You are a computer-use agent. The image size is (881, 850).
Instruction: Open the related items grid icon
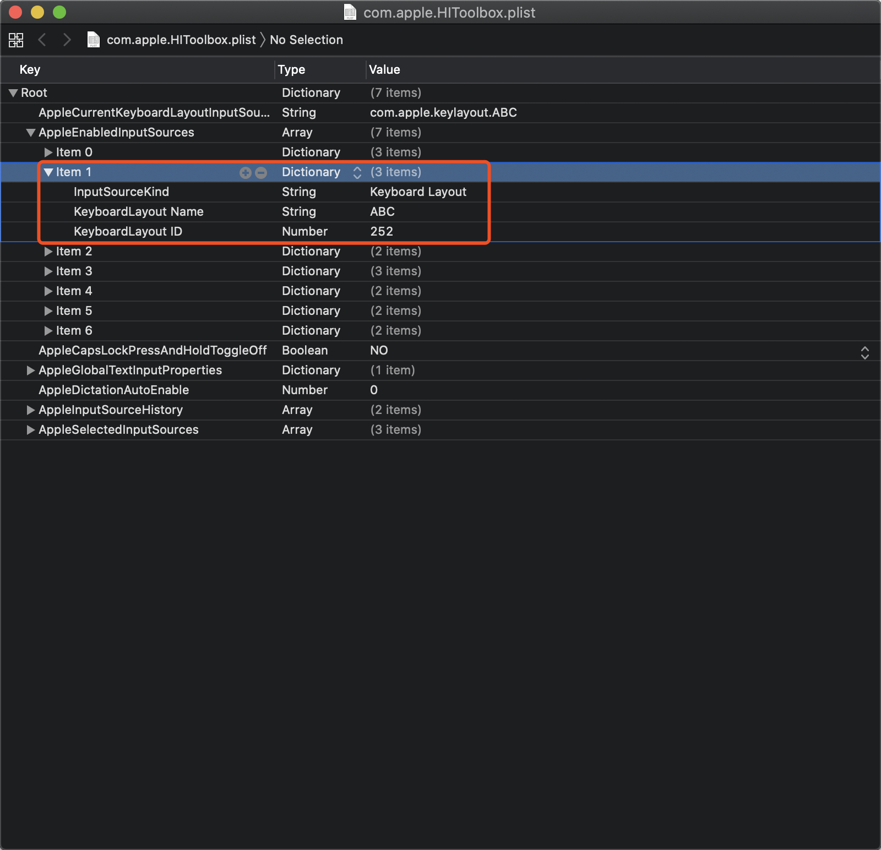click(x=16, y=40)
